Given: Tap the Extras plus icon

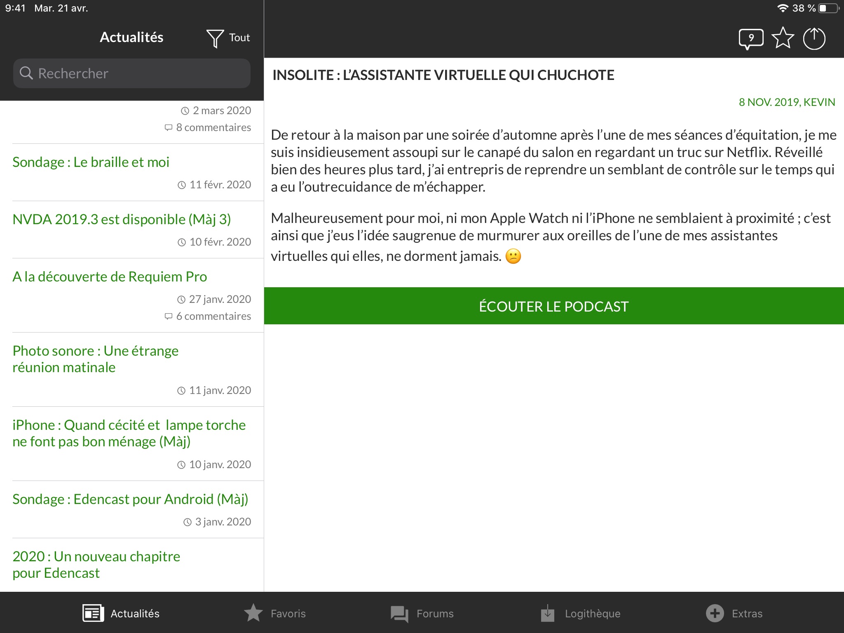Looking at the screenshot, I should (715, 613).
